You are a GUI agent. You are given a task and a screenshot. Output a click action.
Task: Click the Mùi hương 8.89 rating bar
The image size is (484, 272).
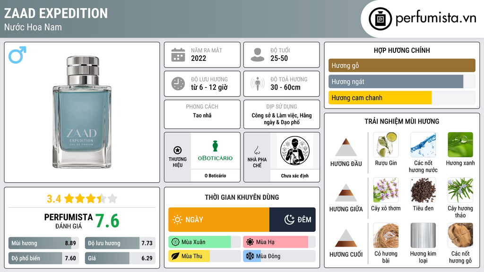pos(44,243)
